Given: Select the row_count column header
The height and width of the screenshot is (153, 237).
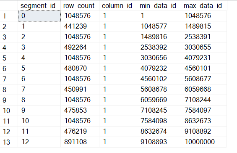Looking at the screenshot, I should [x=80, y=5].
